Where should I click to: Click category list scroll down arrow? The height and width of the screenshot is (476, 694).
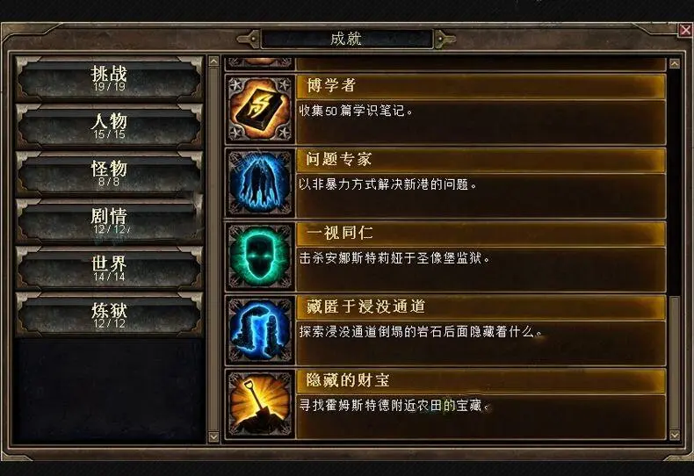pos(213,436)
